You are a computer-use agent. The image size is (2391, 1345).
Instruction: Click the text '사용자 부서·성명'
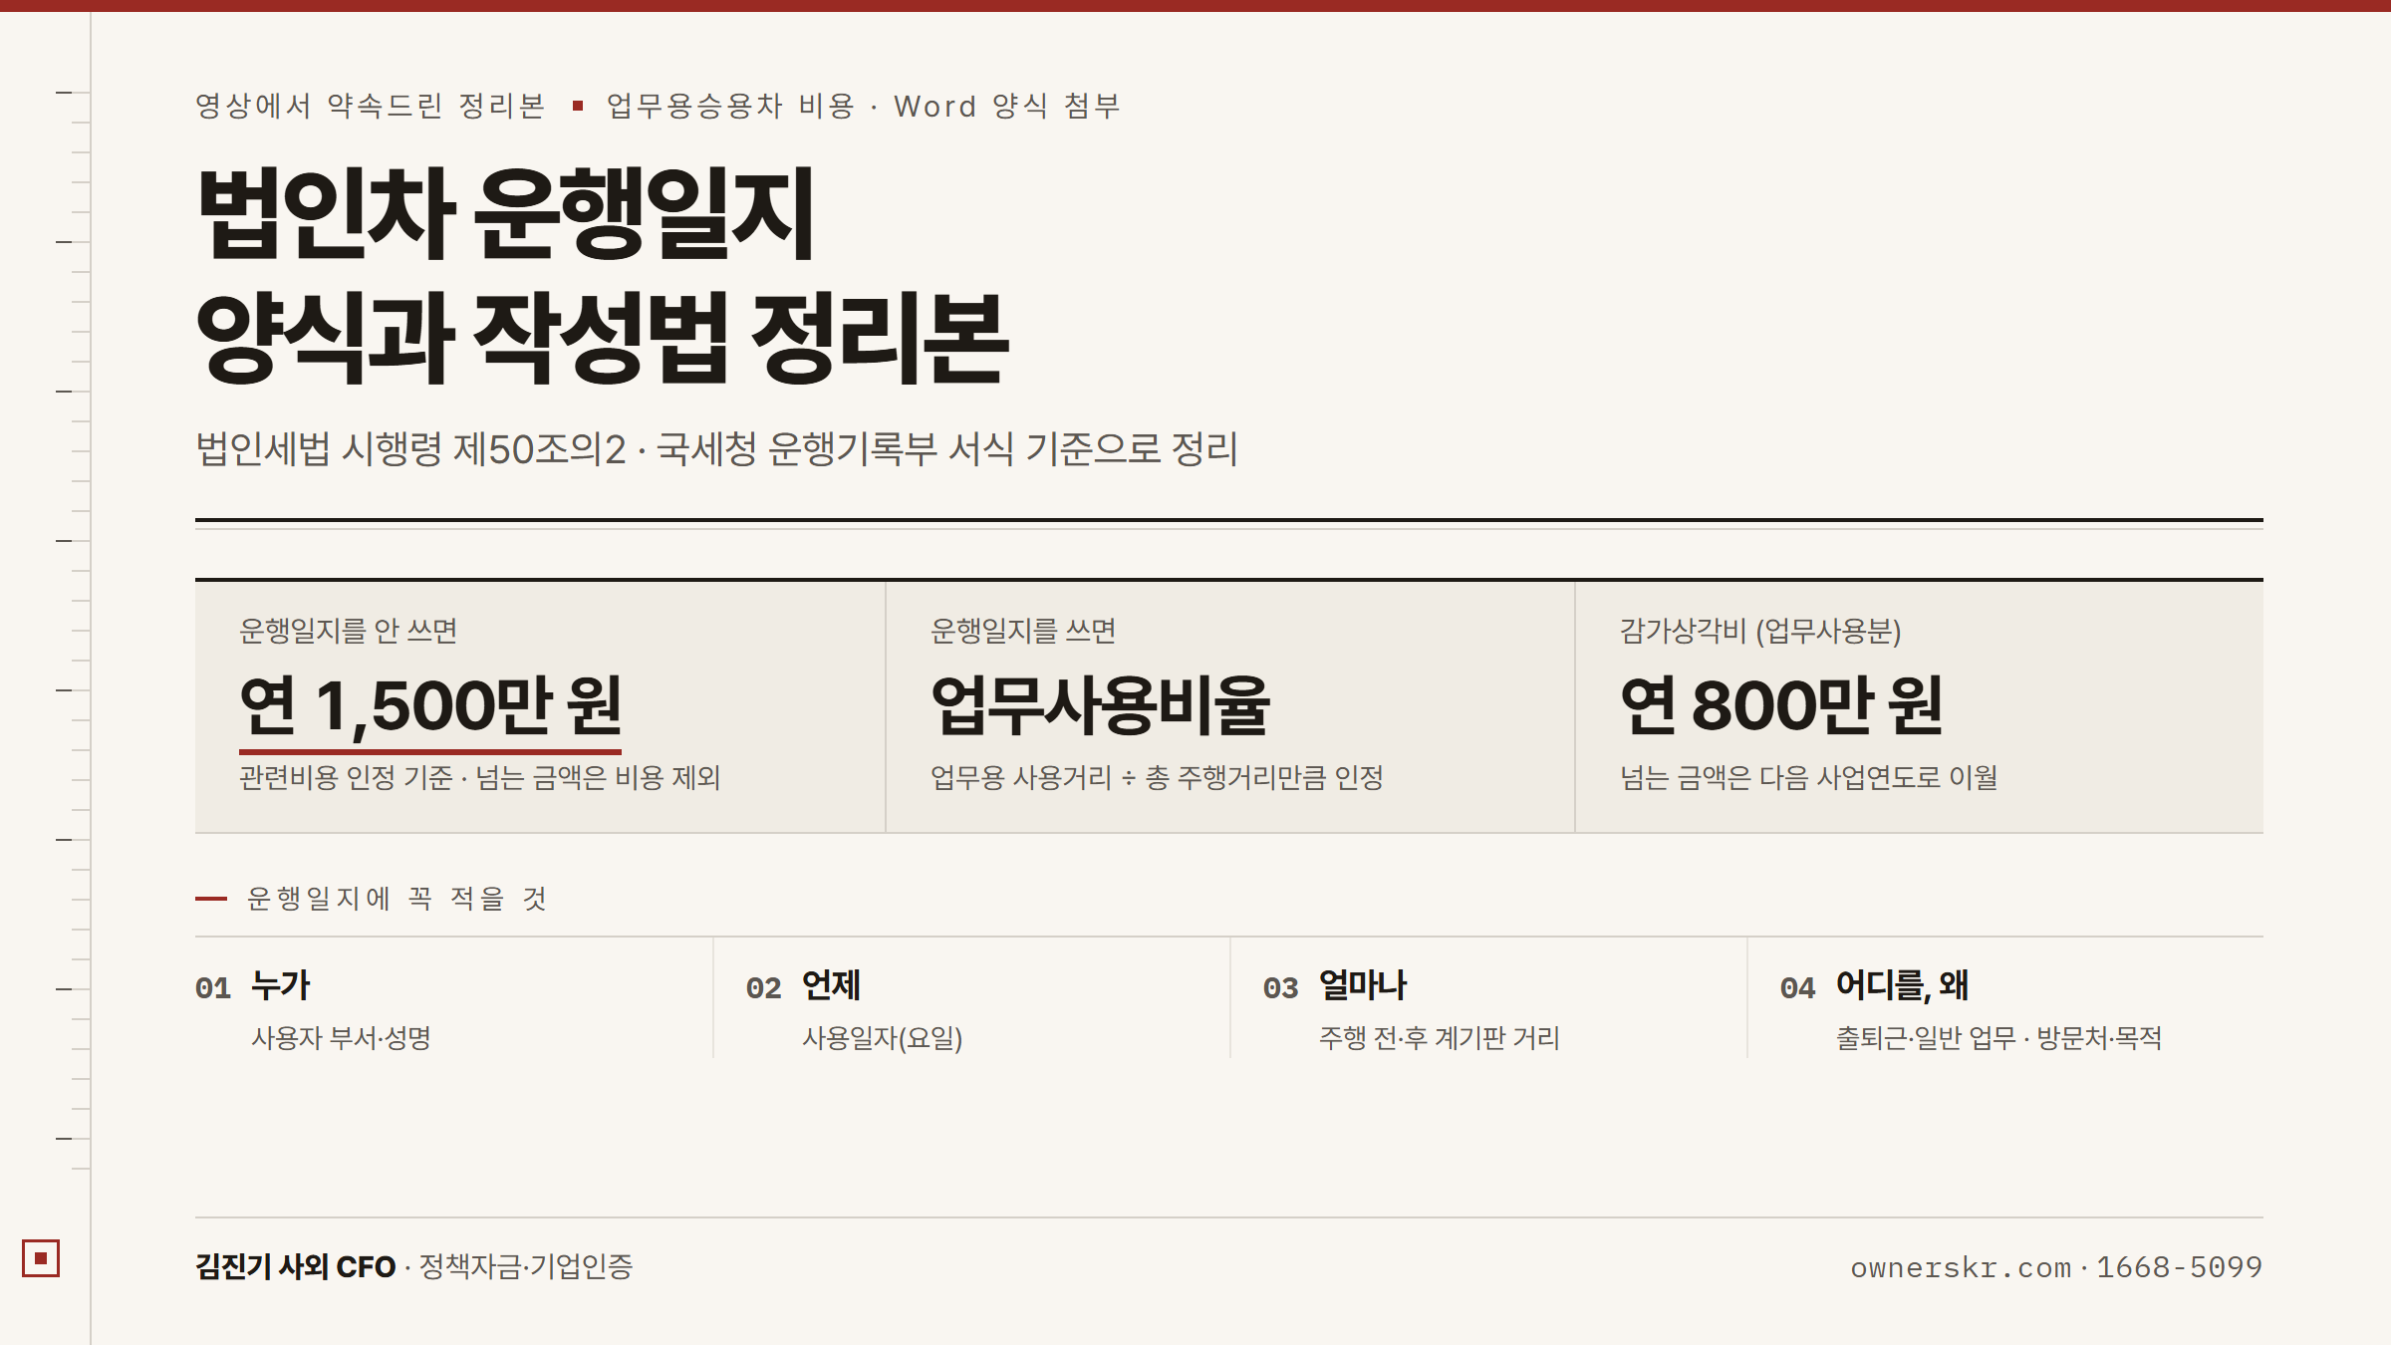(x=341, y=1038)
